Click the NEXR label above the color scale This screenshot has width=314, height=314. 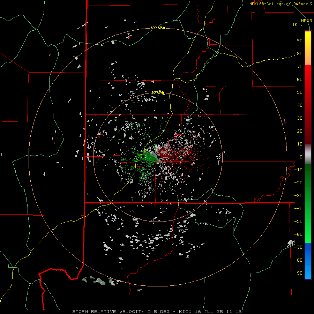coord(307,21)
